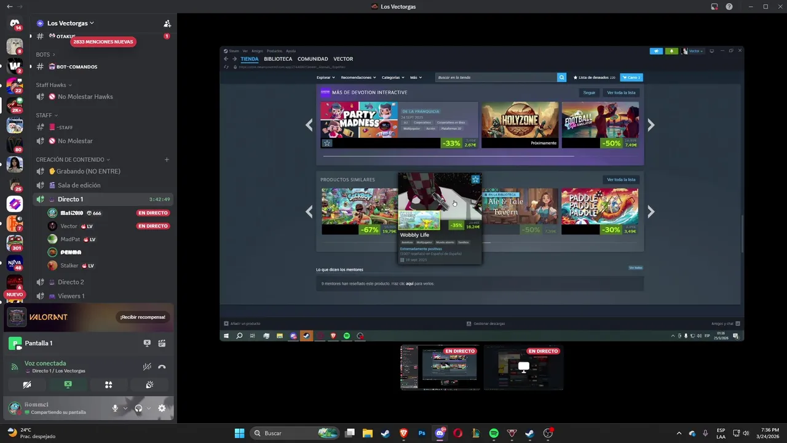Image resolution: width=787 pixels, height=443 pixels.
Task: Open the NUEVO unread servers indicator
Action: [x=15, y=295]
